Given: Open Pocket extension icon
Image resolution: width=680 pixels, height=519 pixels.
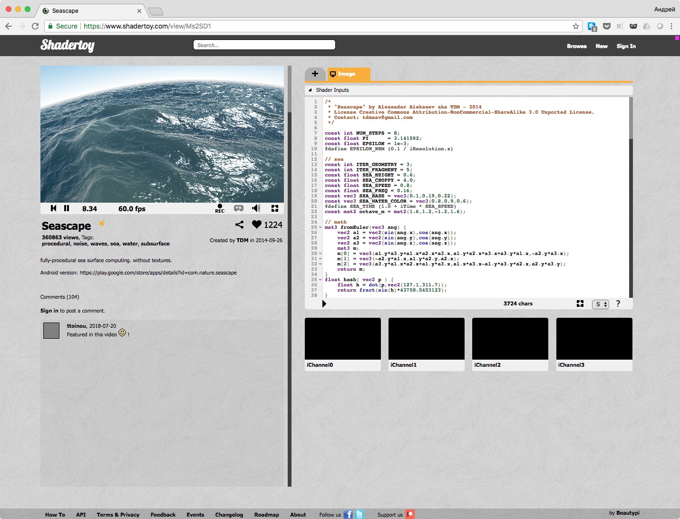Looking at the screenshot, I should pos(607,26).
